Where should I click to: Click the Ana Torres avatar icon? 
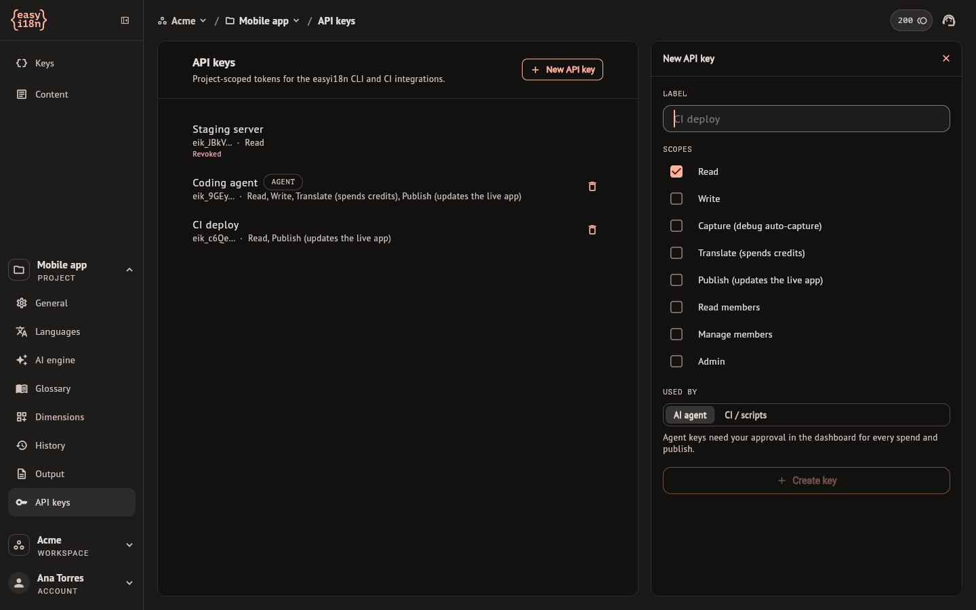19,583
